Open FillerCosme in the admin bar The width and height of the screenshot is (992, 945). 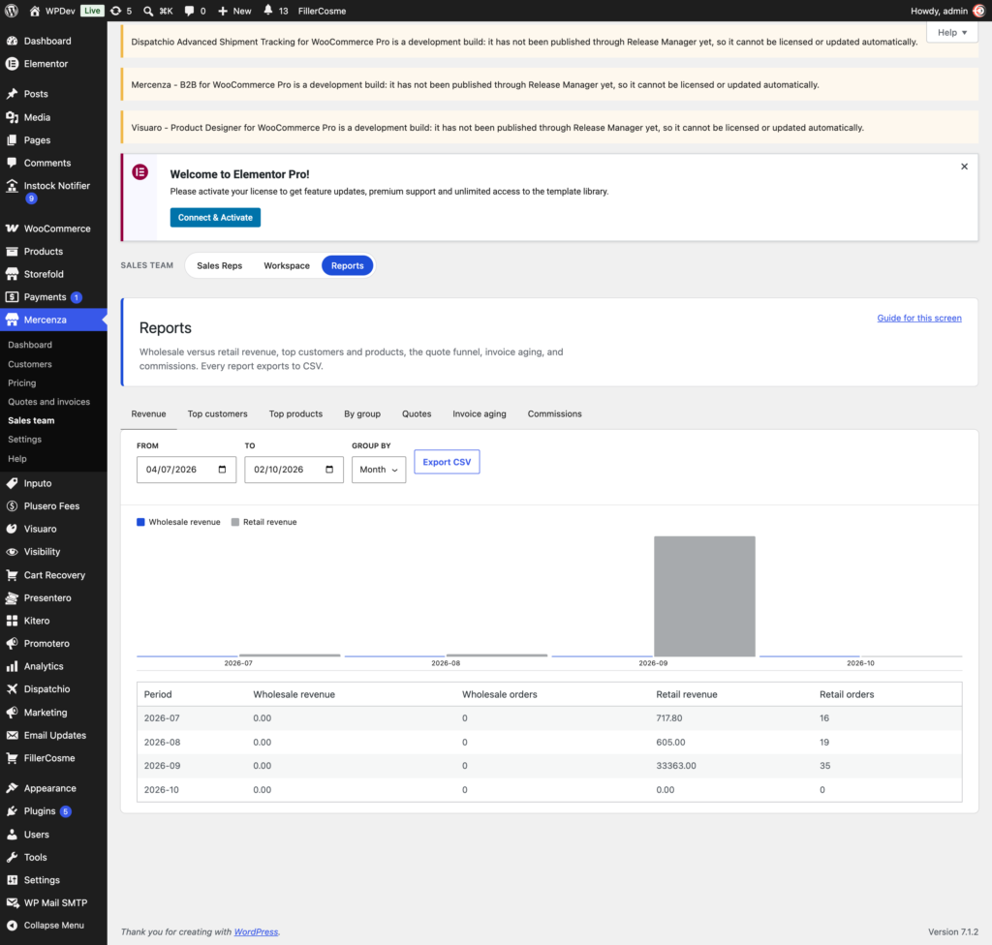tap(322, 11)
